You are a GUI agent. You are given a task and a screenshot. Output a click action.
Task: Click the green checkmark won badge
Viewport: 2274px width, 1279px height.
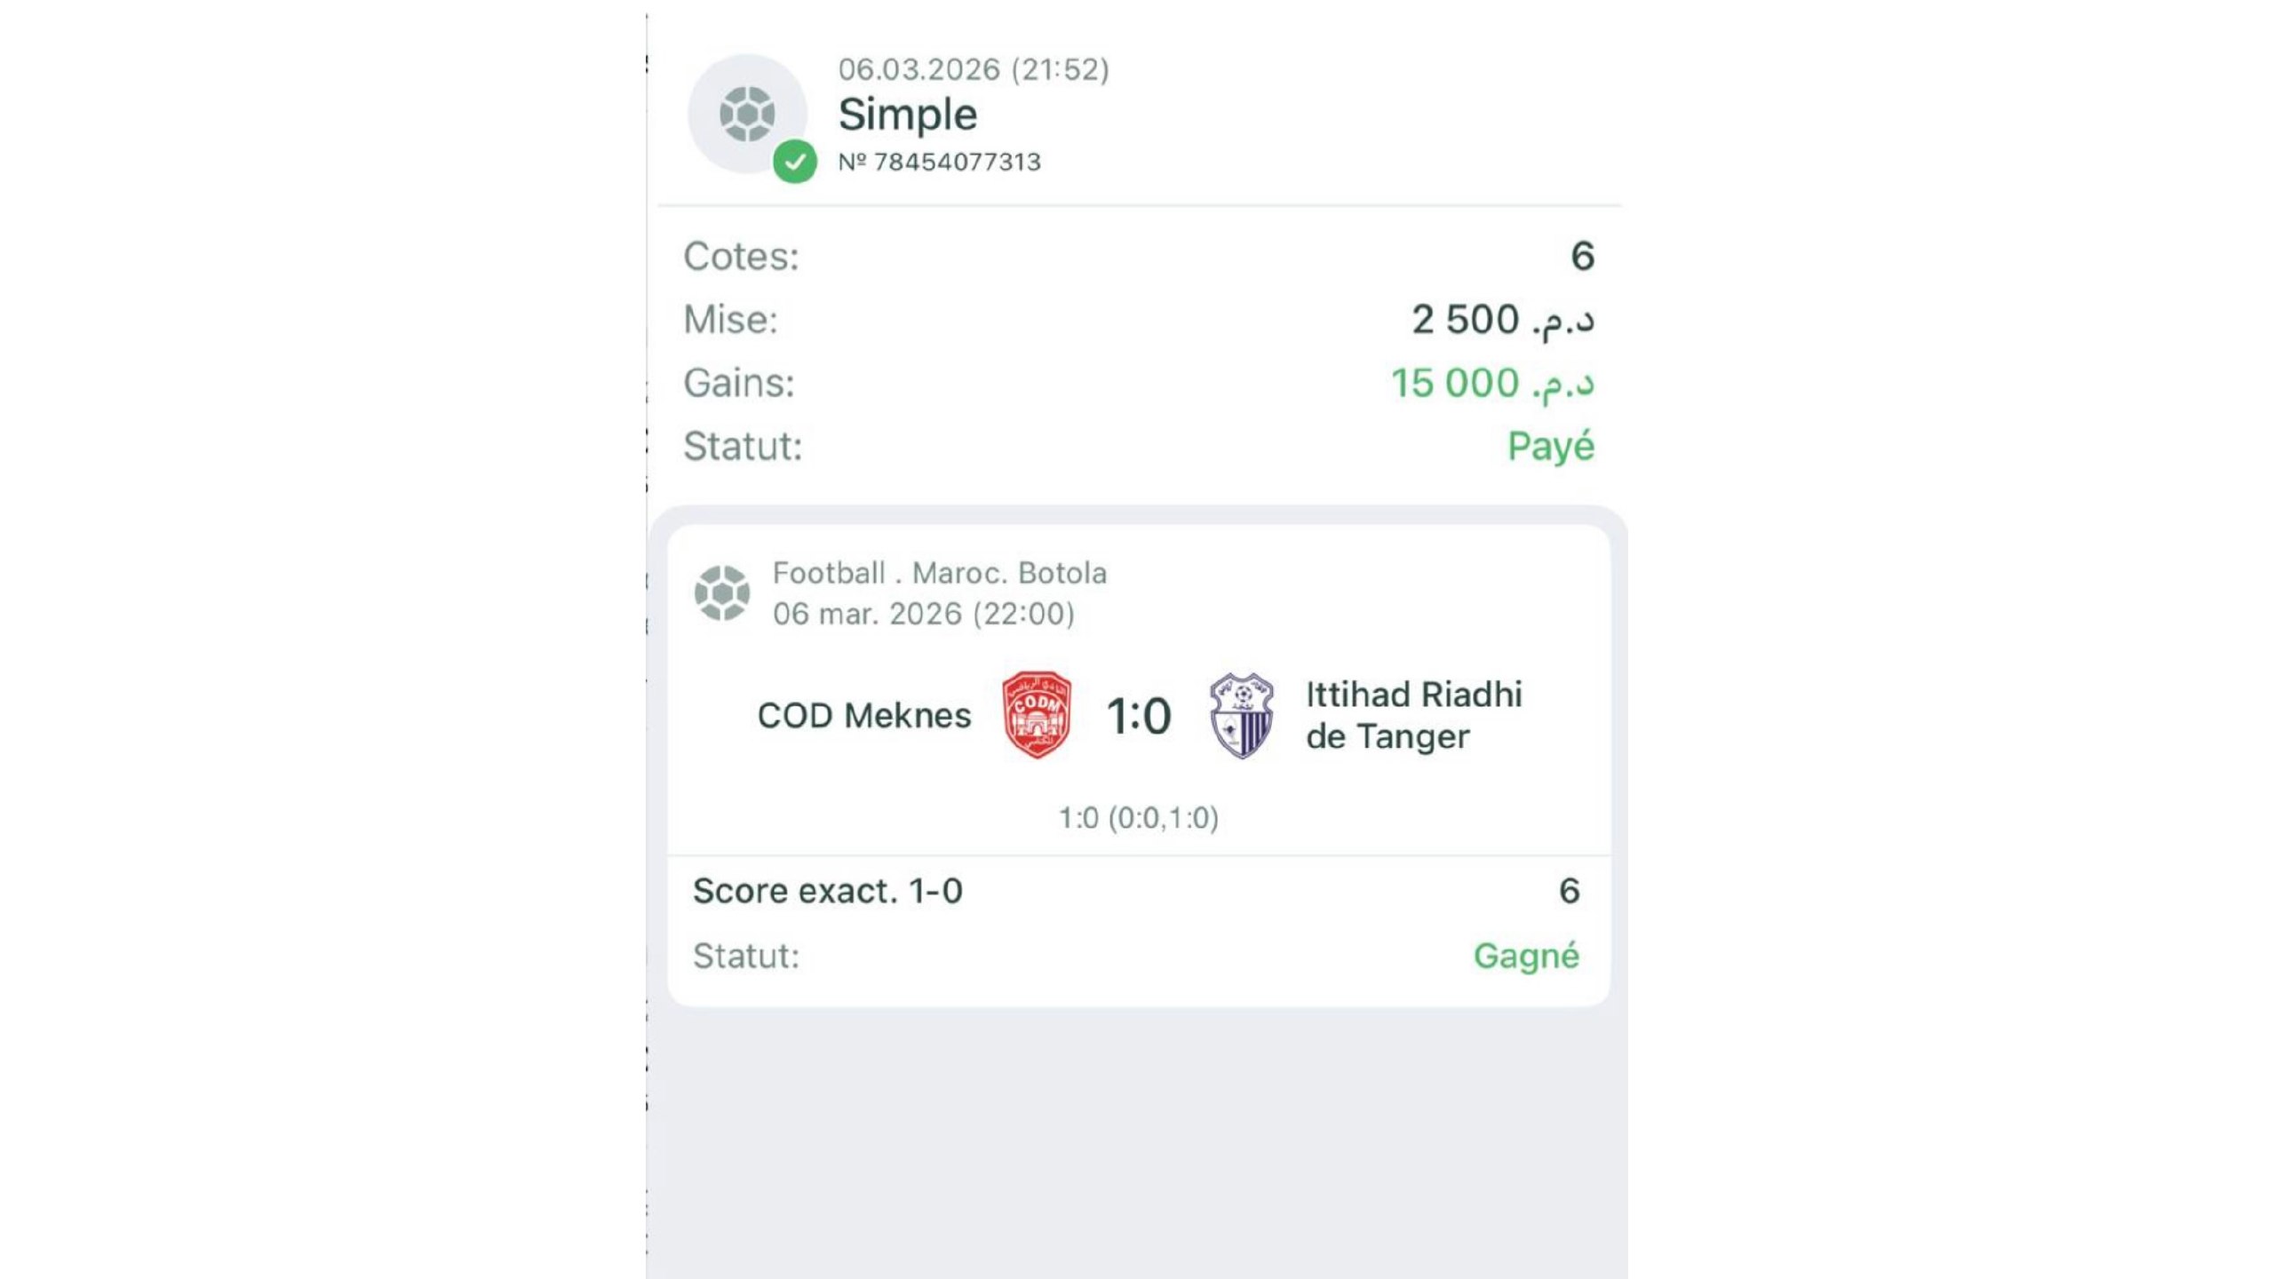794,162
